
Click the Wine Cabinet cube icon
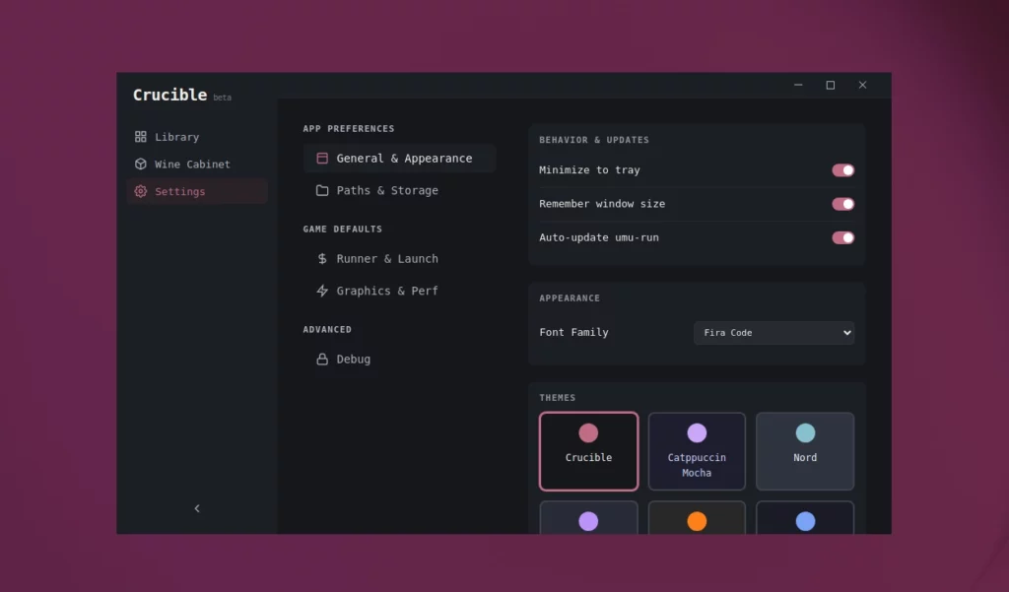pos(141,164)
